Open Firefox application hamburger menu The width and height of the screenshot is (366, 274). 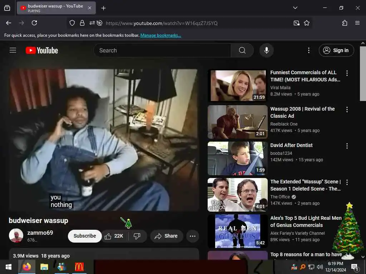357,23
